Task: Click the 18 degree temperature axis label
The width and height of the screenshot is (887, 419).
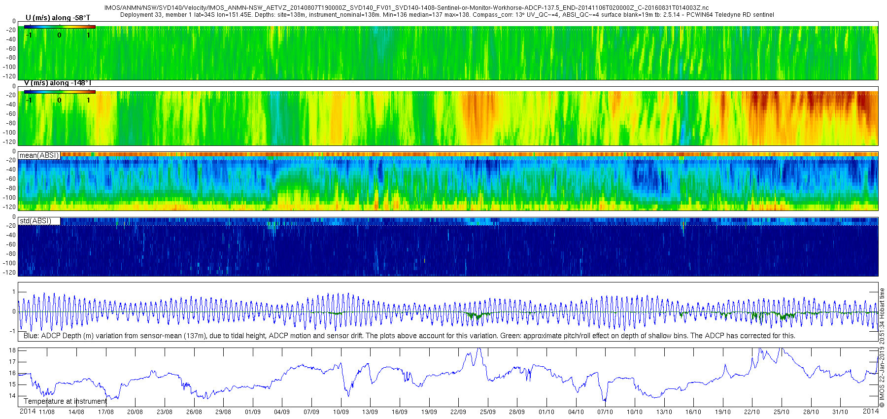Action: coord(12,350)
